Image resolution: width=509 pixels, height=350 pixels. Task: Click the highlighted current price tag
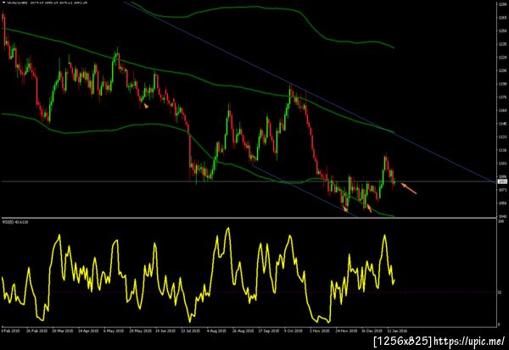pyautogui.click(x=502, y=181)
